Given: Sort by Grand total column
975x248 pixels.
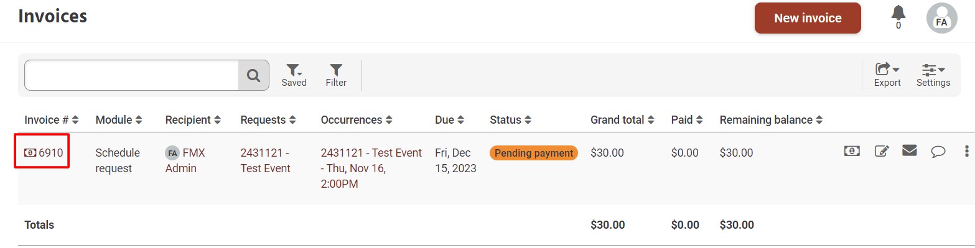Looking at the screenshot, I should (x=623, y=120).
